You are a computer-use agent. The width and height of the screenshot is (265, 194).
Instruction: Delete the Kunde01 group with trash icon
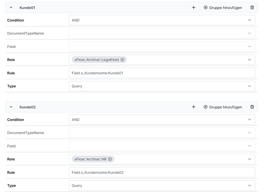(252, 8)
